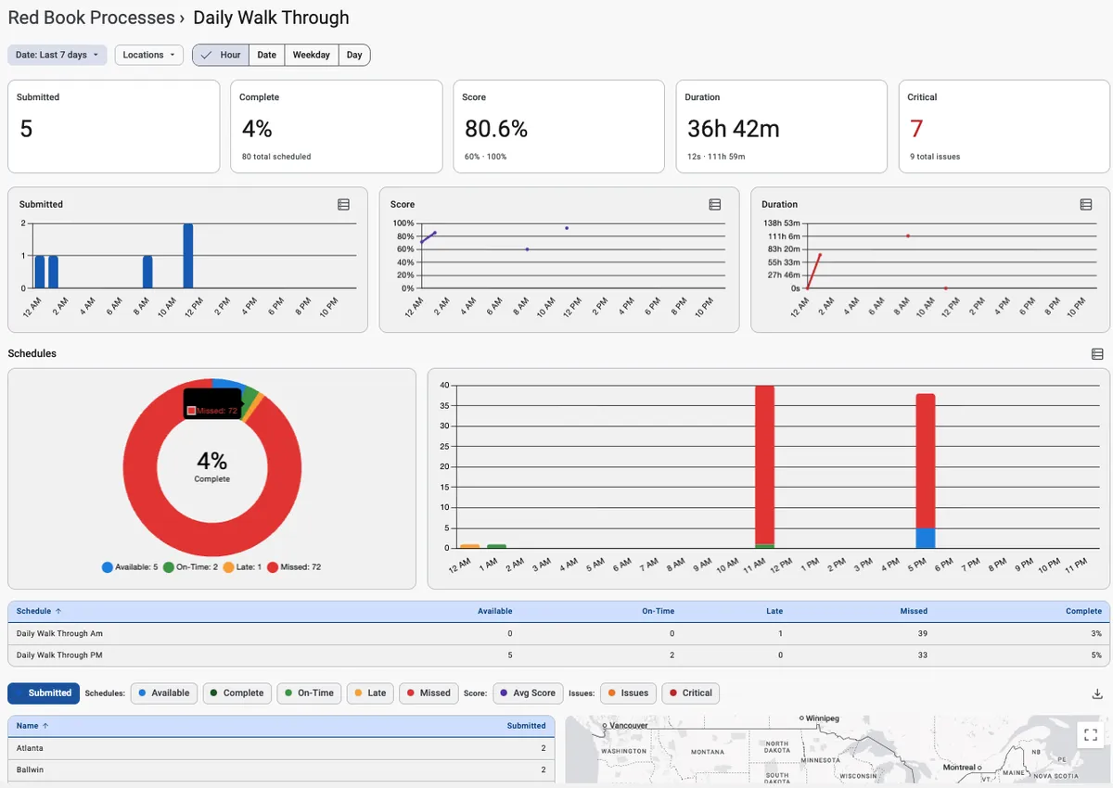The width and height of the screenshot is (1113, 788).
Task: Click the Late: 1 legend item
Action: tap(242, 566)
